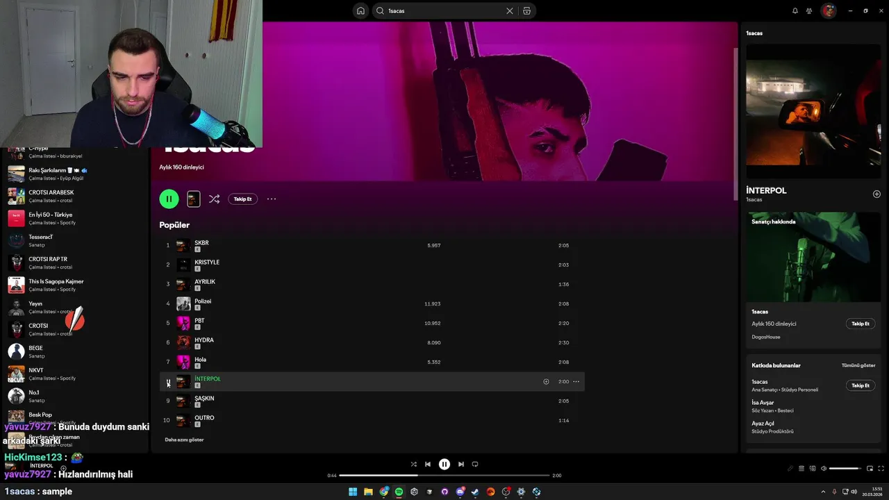Viewport: 889px width, 500px height.
Task: Open the artist more options three dots
Action: pos(272,199)
